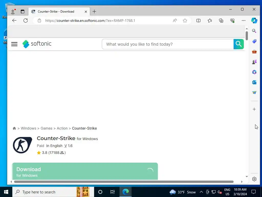Click the horizontal scrollbar right arrow
The height and width of the screenshot is (197, 262).
(242, 182)
